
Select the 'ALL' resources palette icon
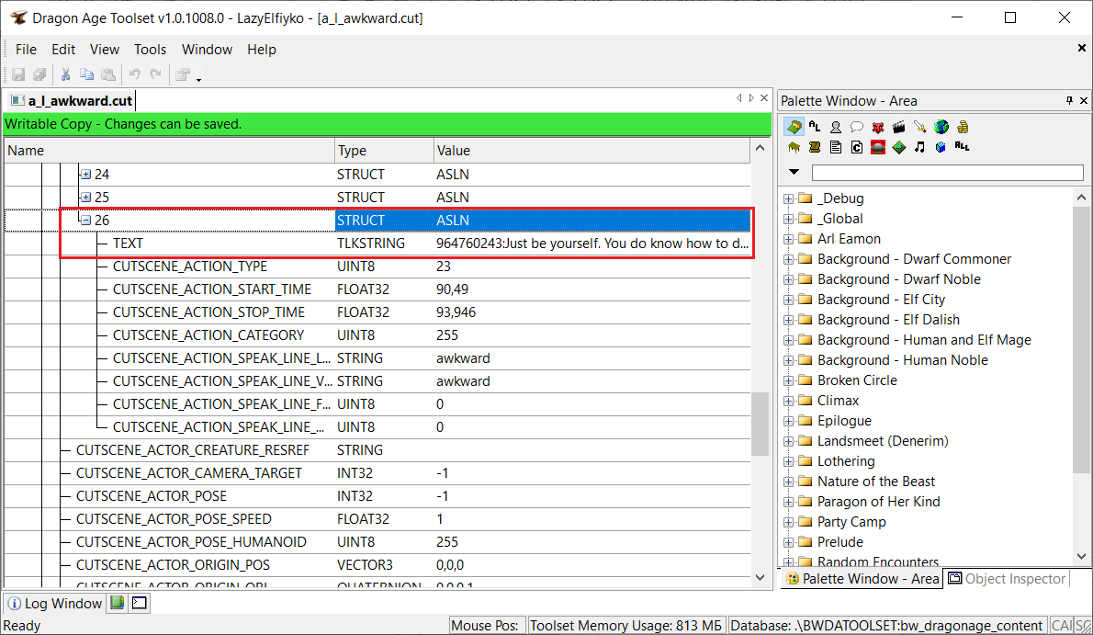click(x=962, y=146)
